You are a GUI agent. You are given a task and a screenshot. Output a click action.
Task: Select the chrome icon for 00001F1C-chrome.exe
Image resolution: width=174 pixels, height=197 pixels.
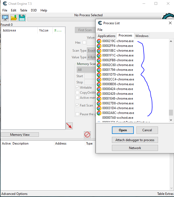click(99, 55)
